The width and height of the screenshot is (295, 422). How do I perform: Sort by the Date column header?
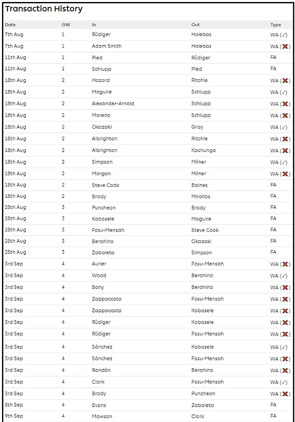pyautogui.click(x=10, y=25)
